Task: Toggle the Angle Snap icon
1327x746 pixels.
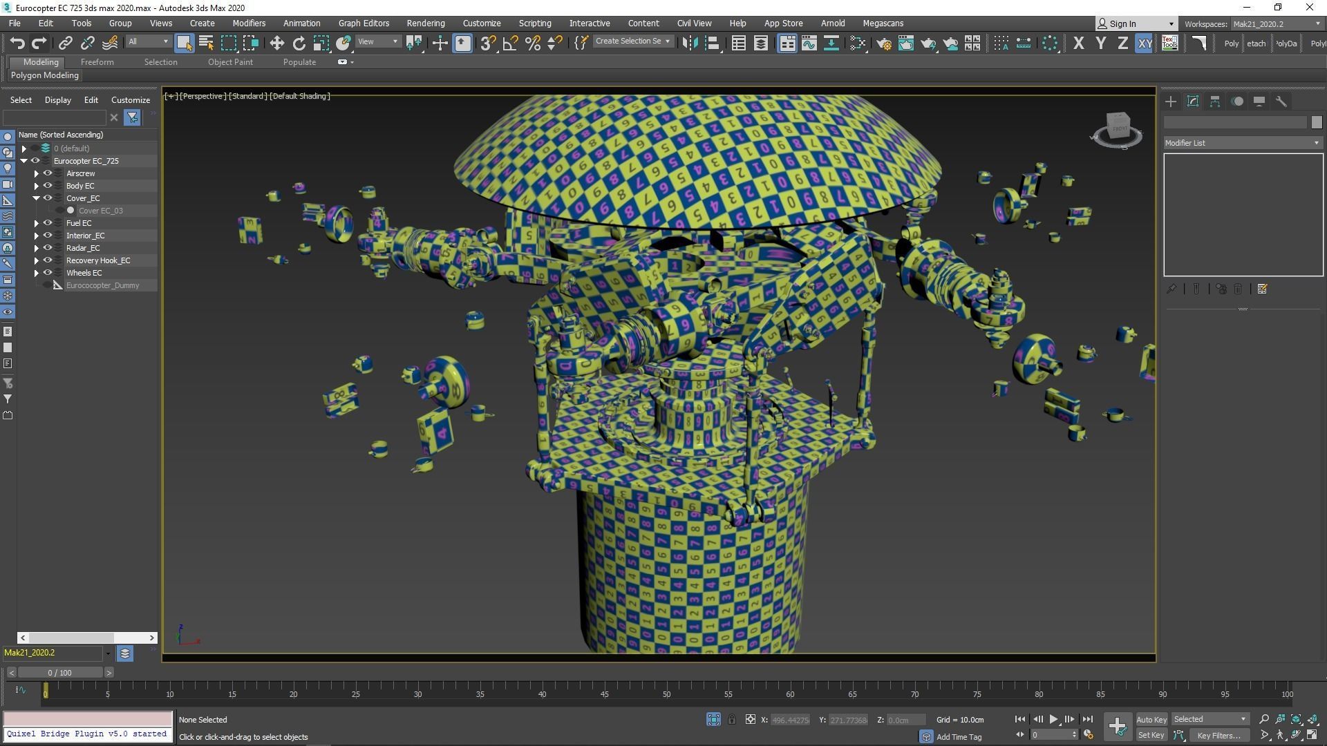Action: (510, 44)
